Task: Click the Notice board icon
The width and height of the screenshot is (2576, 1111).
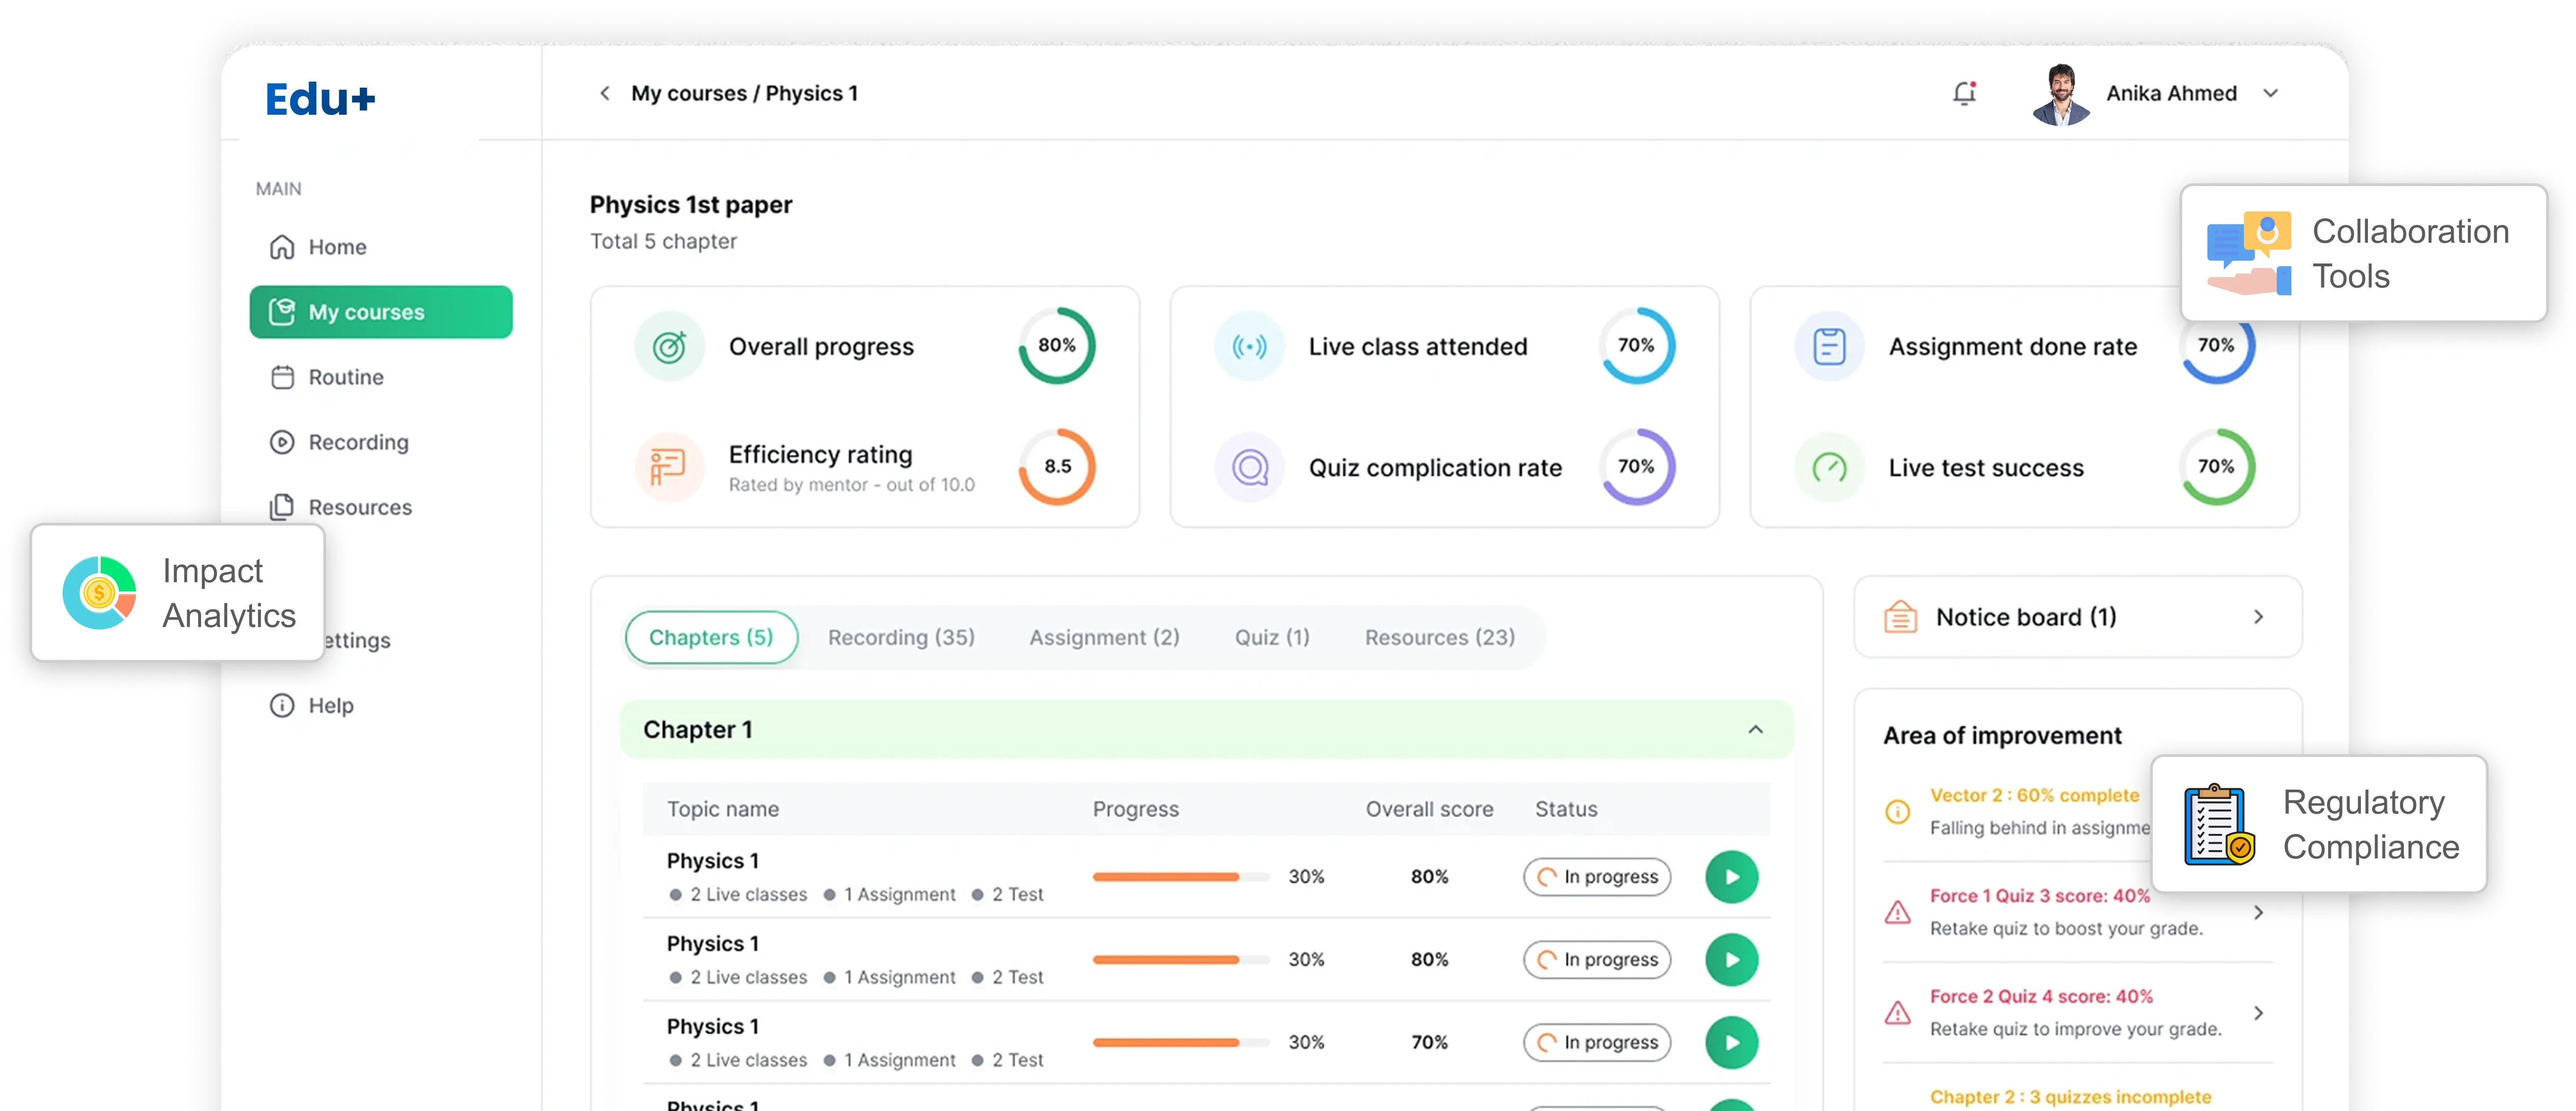Action: click(x=1899, y=616)
